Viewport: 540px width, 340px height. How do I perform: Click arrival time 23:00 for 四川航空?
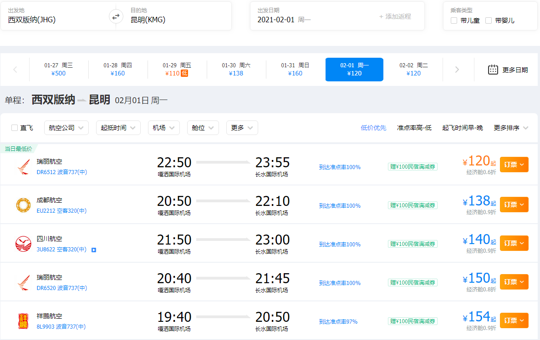click(272, 240)
